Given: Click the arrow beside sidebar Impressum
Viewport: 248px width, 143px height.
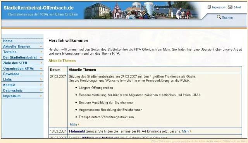Looking at the screenshot, I should click(41, 96).
